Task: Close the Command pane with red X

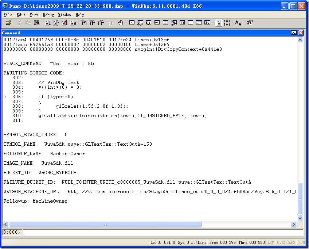Action: (301, 32)
